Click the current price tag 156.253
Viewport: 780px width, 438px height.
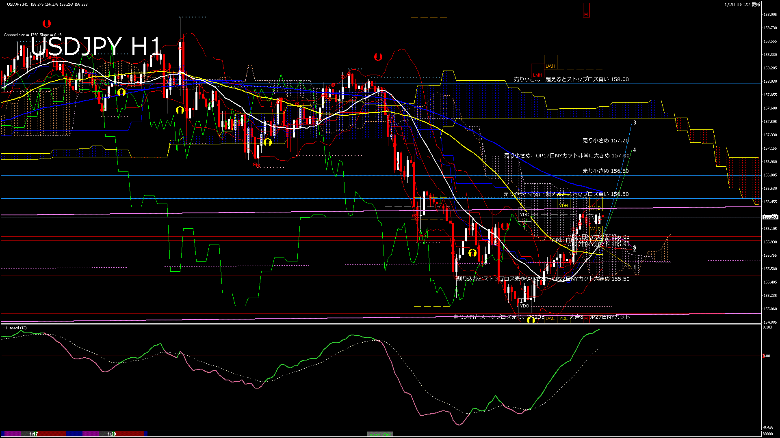(770, 217)
